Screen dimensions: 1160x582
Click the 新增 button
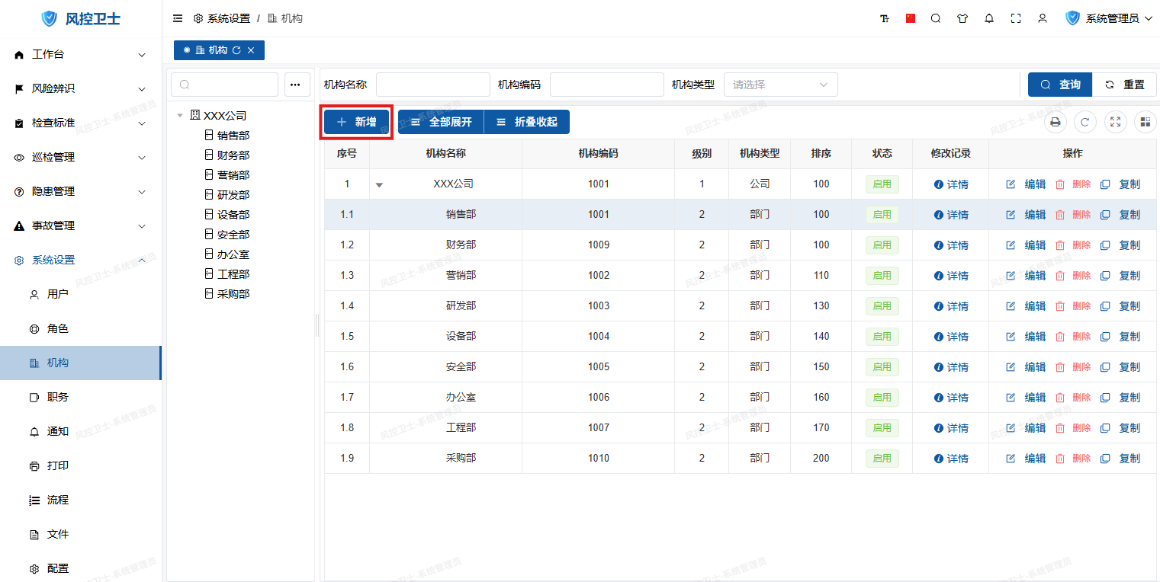tap(356, 122)
